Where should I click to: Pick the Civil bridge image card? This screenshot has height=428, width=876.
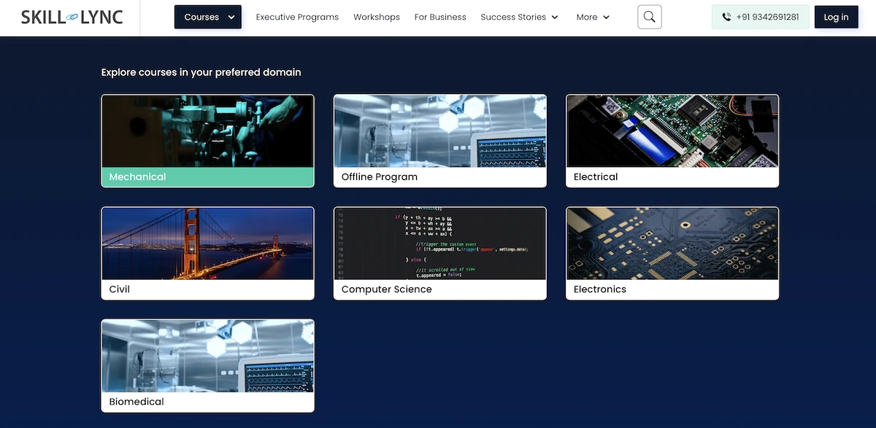pos(207,244)
